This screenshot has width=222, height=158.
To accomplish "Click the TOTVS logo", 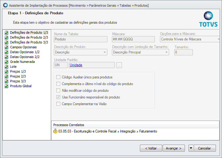I will [208, 19].
